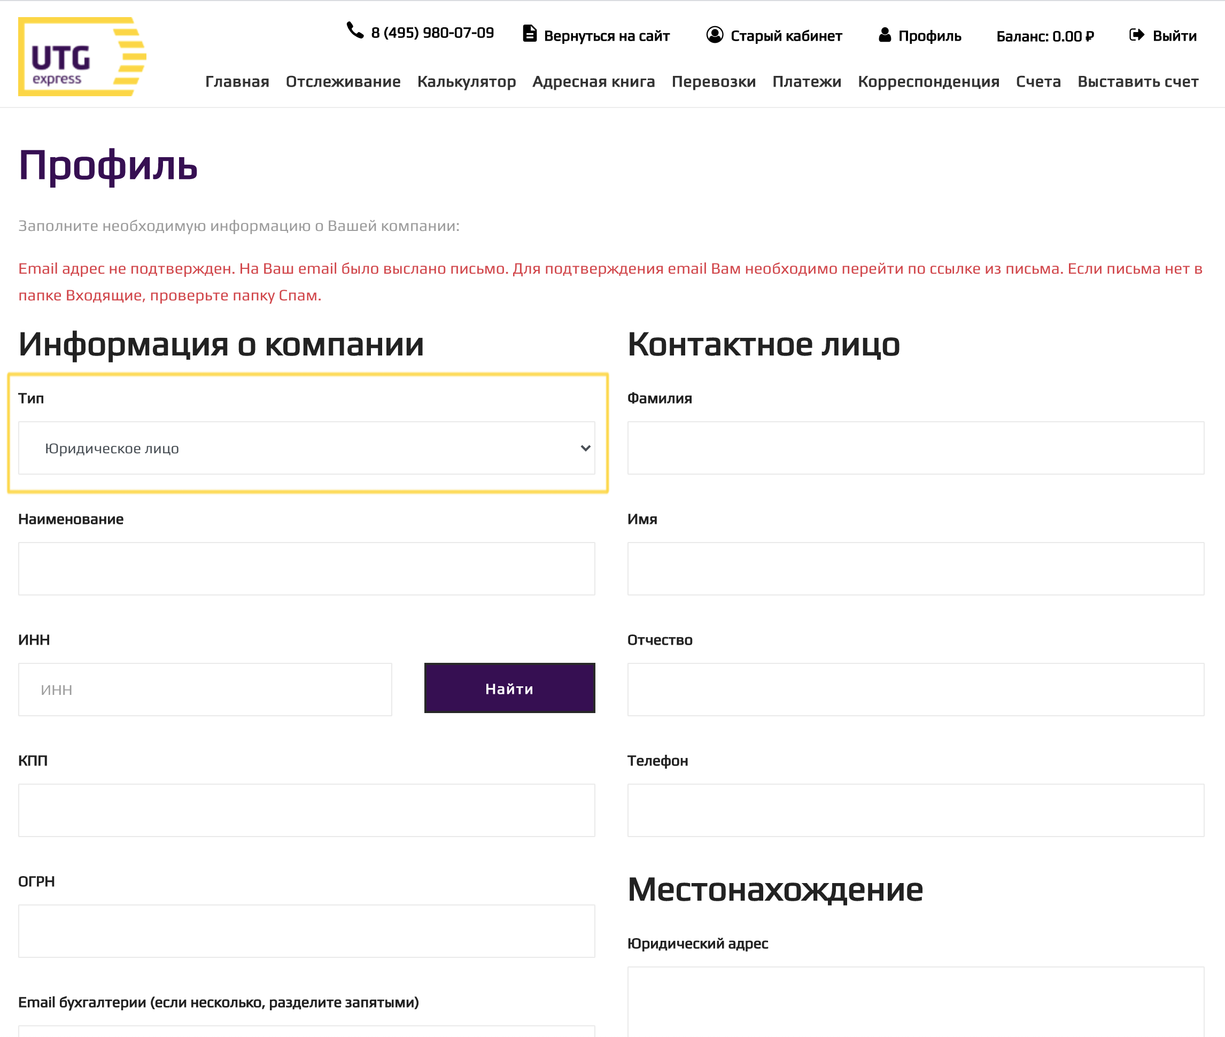Open the Старый кабинет link

(x=787, y=36)
